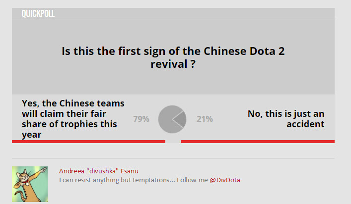Screen dimensions: 351x204
Task: Click the word "accident" in No option
Action: (305, 124)
